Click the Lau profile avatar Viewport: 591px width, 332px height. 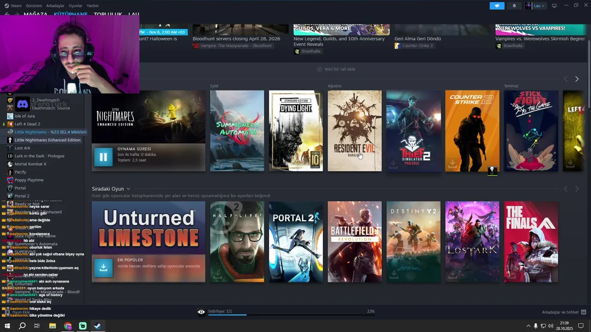528,6
